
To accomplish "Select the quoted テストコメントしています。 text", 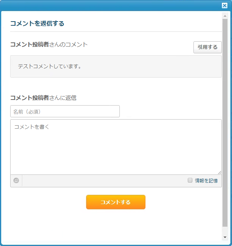I will click(x=49, y=66).
